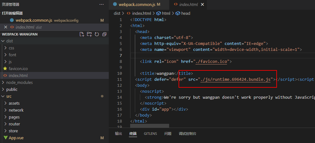Select the index.html editor tab

tap(188, 5)
